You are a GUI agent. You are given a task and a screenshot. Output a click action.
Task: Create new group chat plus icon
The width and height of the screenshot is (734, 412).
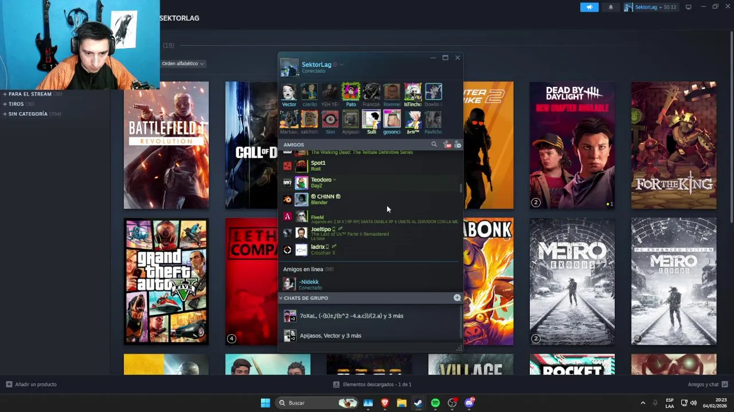tap(457, 298)
